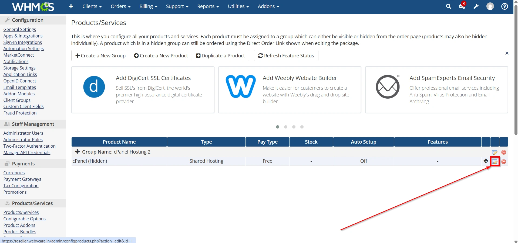Edit the cPanel (Hidden) product
The image size is (518, 243).
(495, 162)
